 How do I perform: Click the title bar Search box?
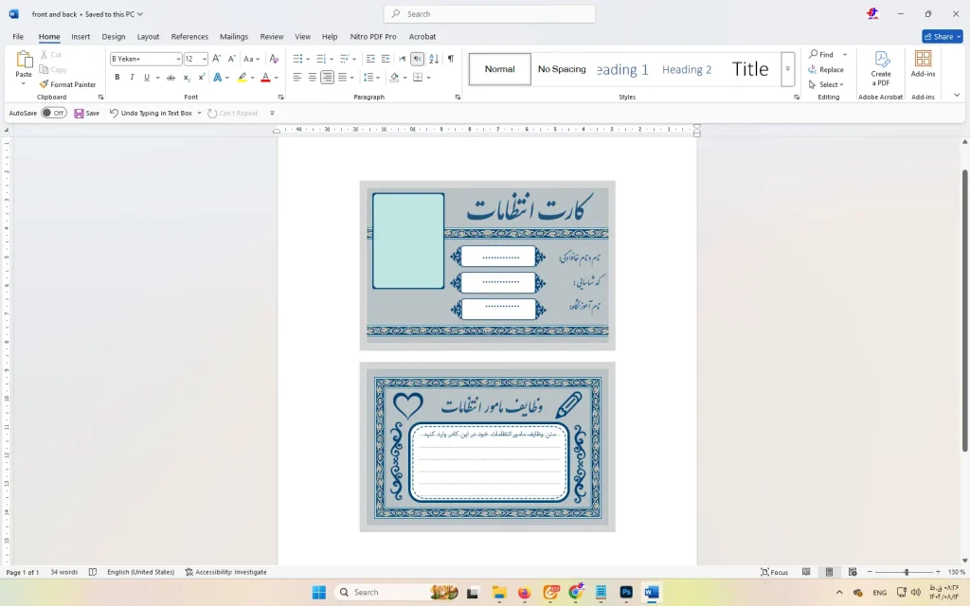click(490, 14)
